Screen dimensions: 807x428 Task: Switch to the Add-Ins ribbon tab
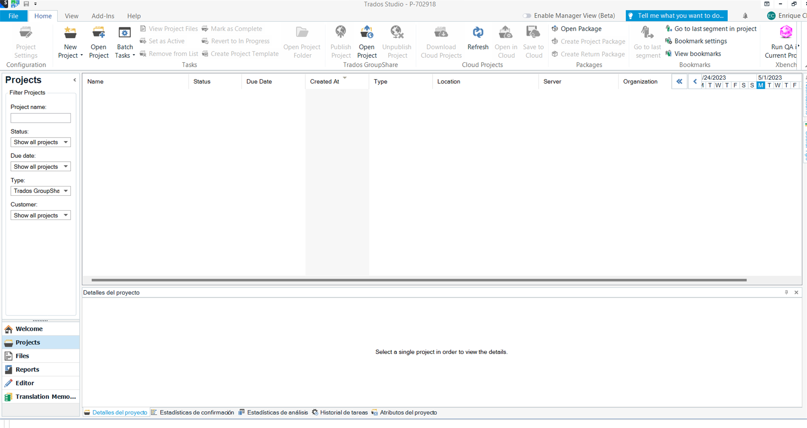pyautogui.click(x=103, y=16)
